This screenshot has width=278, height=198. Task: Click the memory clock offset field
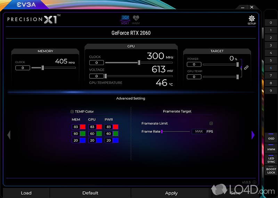click(23, 68)
